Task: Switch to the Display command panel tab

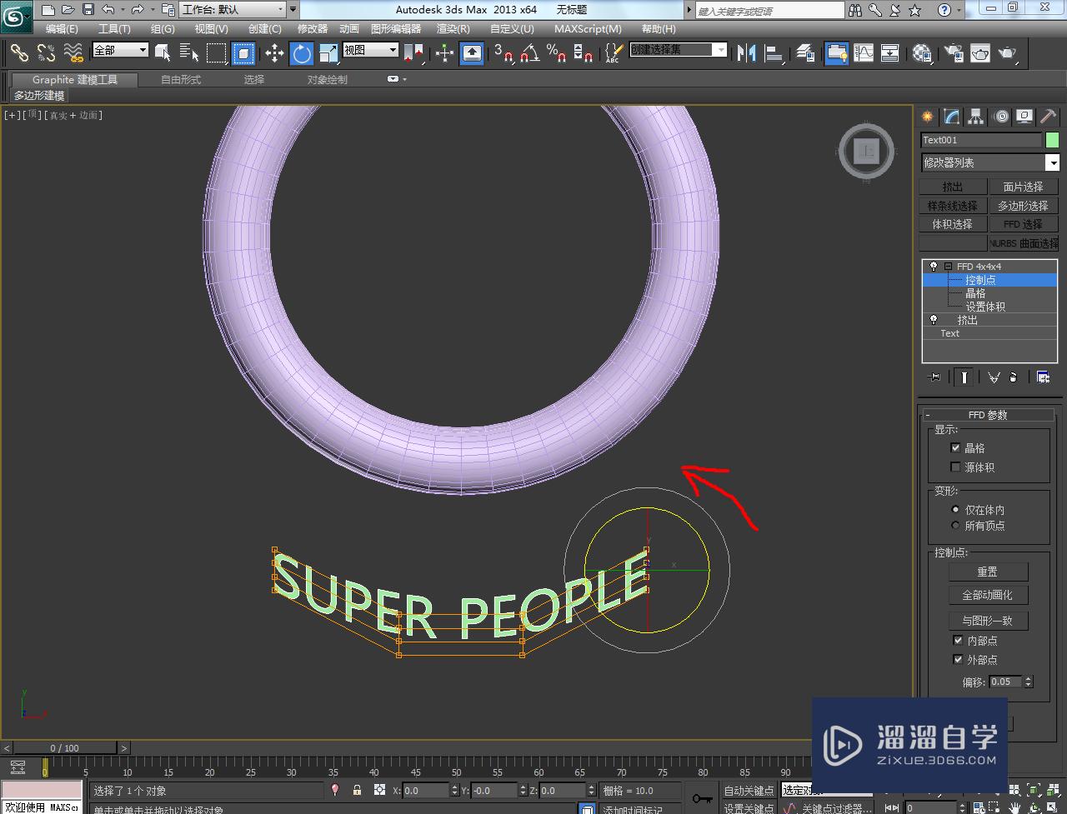Action: [x=1025, y=117]
